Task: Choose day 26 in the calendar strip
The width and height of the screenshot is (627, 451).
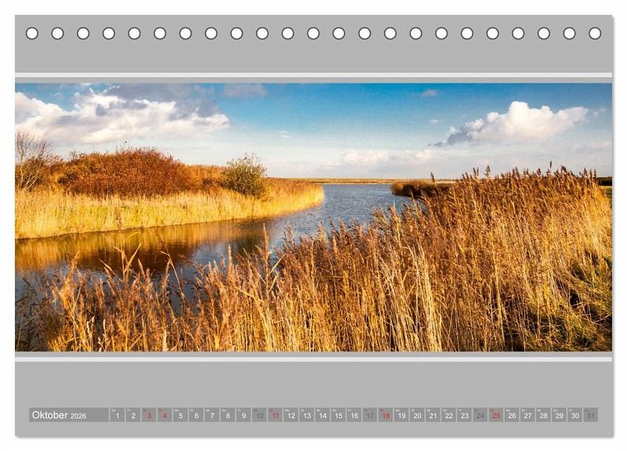Action: point(513,415)
